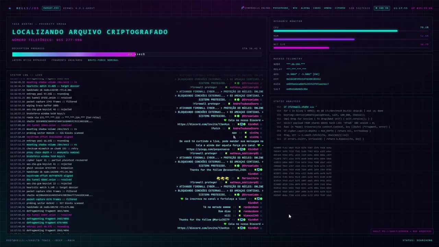The height and width of the screenshot is (247, 439).
Task: Open the Discord invite link above the !Patch message
Action: click(x=203, y=124)
